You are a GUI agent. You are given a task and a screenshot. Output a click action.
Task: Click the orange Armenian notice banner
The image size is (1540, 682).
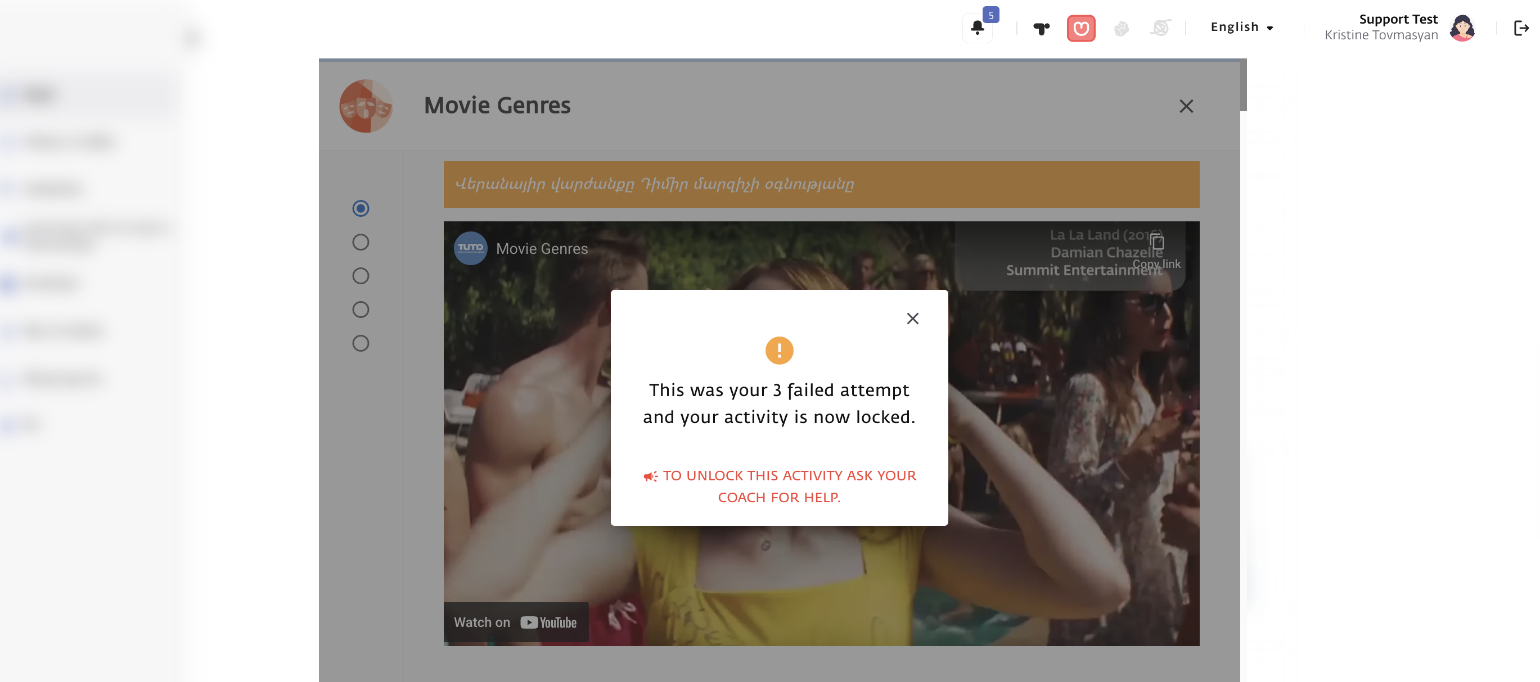tap(821, 184)
